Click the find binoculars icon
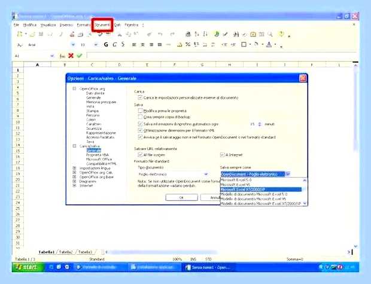 (x=236, y=34)
